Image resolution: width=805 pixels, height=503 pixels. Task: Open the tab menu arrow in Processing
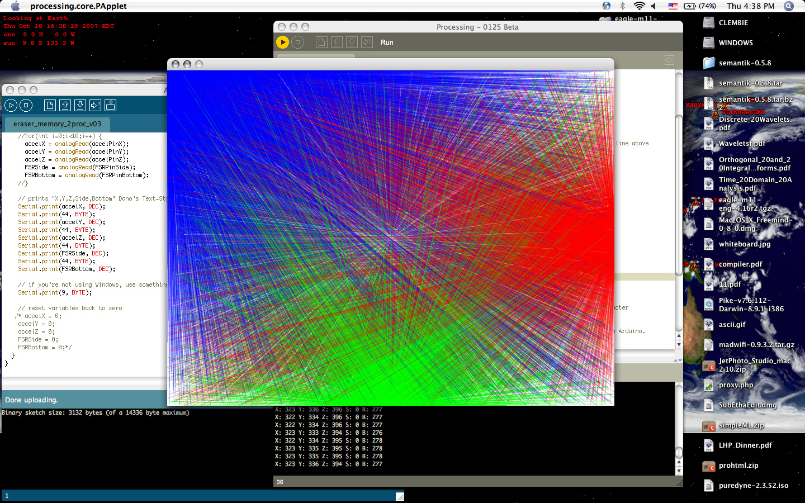click(x=669, y=60)
